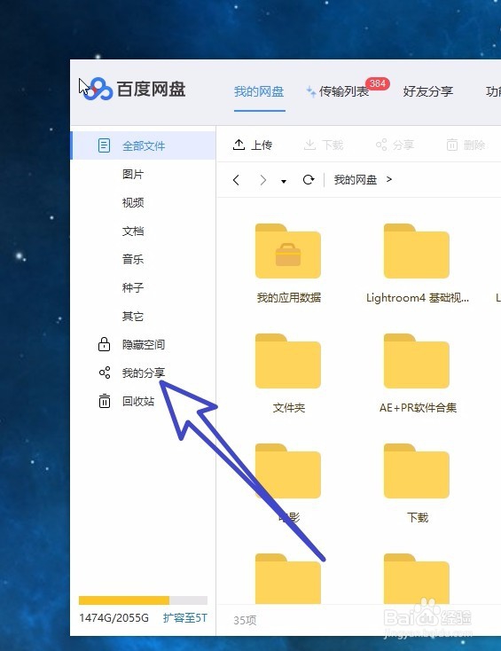Click 我的网盘 in the breadcrumb path
The height and width of the screenshot is (651, 501).
(x=356, y=180)
